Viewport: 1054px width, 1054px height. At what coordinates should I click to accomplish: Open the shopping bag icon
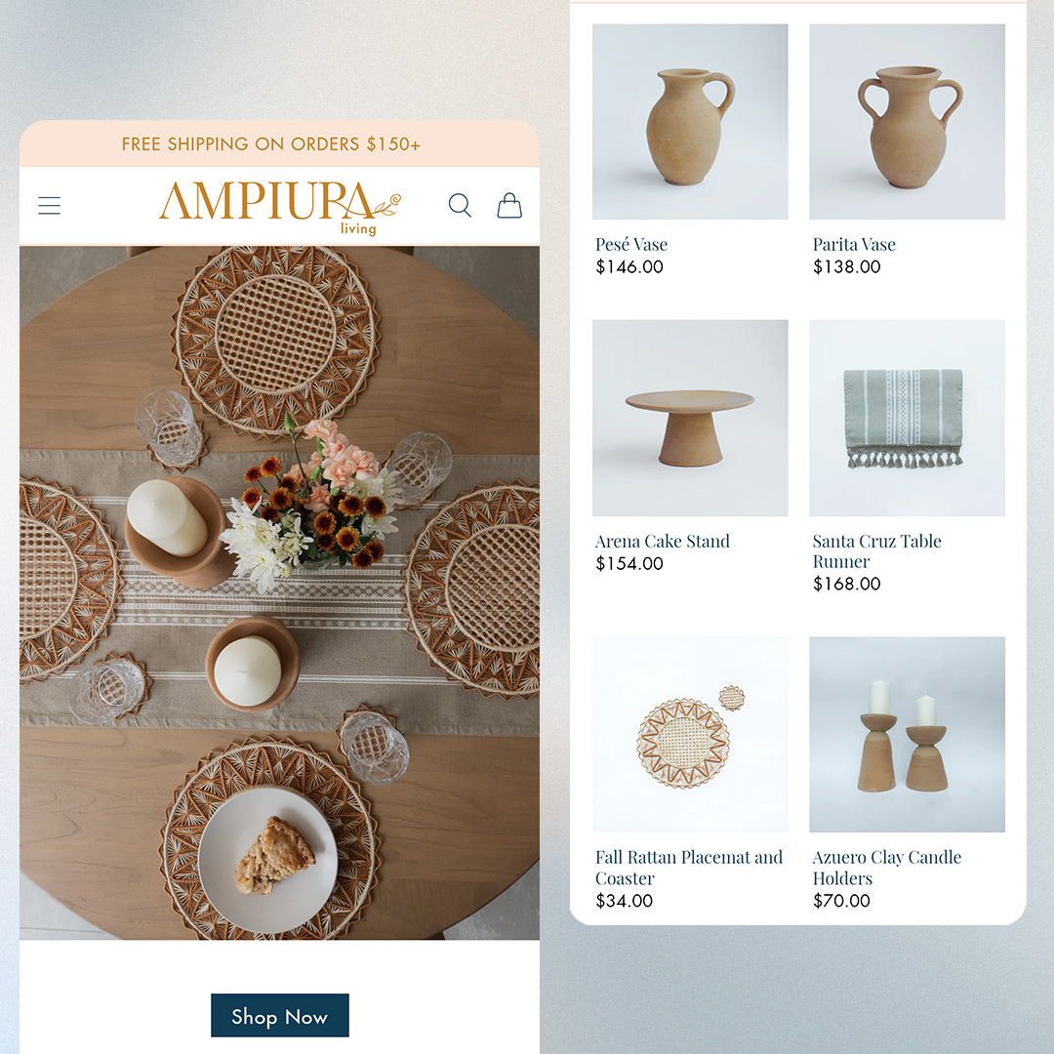509,205
